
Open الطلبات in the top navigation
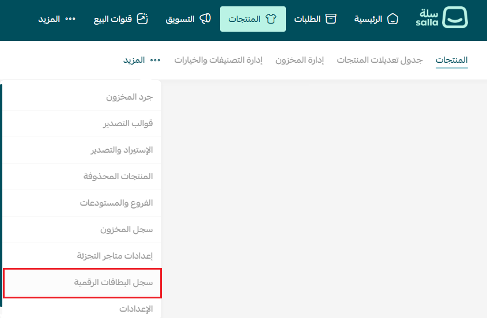click(315, 19)
